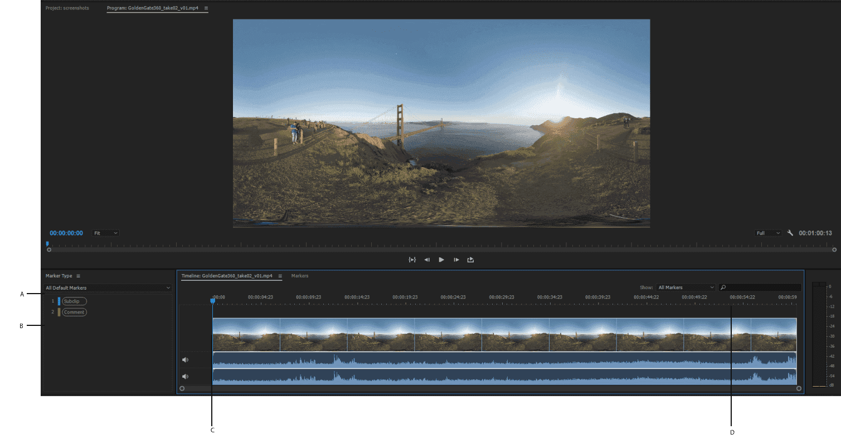Click the magnifier icon in marker search
Viewport: 841px width, 439px height.
723,287
